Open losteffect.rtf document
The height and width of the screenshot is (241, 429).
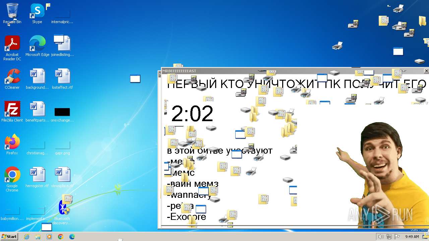62,79
